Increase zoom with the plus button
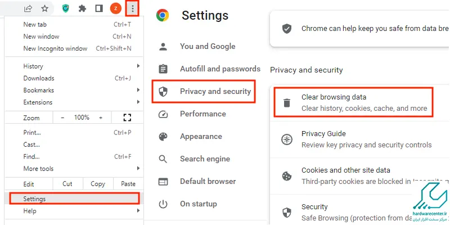Screen dimensions: 450x225 tap(101, 118)
